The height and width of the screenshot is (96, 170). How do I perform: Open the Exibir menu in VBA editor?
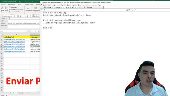coord(54,5)
